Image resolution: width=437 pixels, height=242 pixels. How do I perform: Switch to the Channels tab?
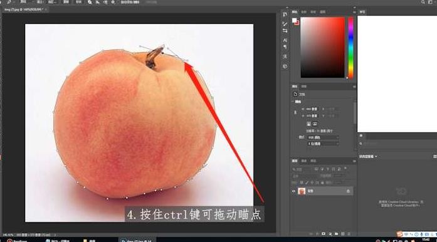click(x=304, y=161)
